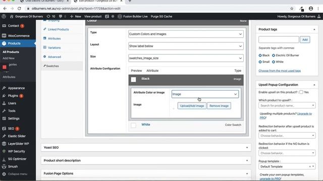323x181 pixels.
Task: Open the comments bubble icon in admin bar
Action: tap(61, 17)
